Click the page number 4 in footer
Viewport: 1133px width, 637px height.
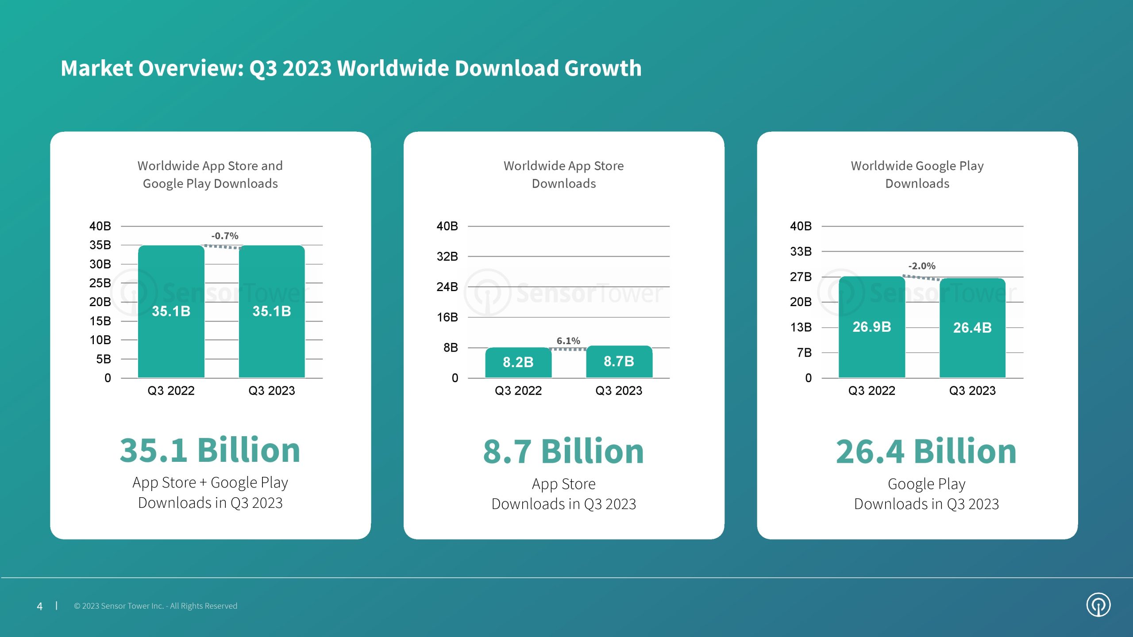(x=40, y=606)
